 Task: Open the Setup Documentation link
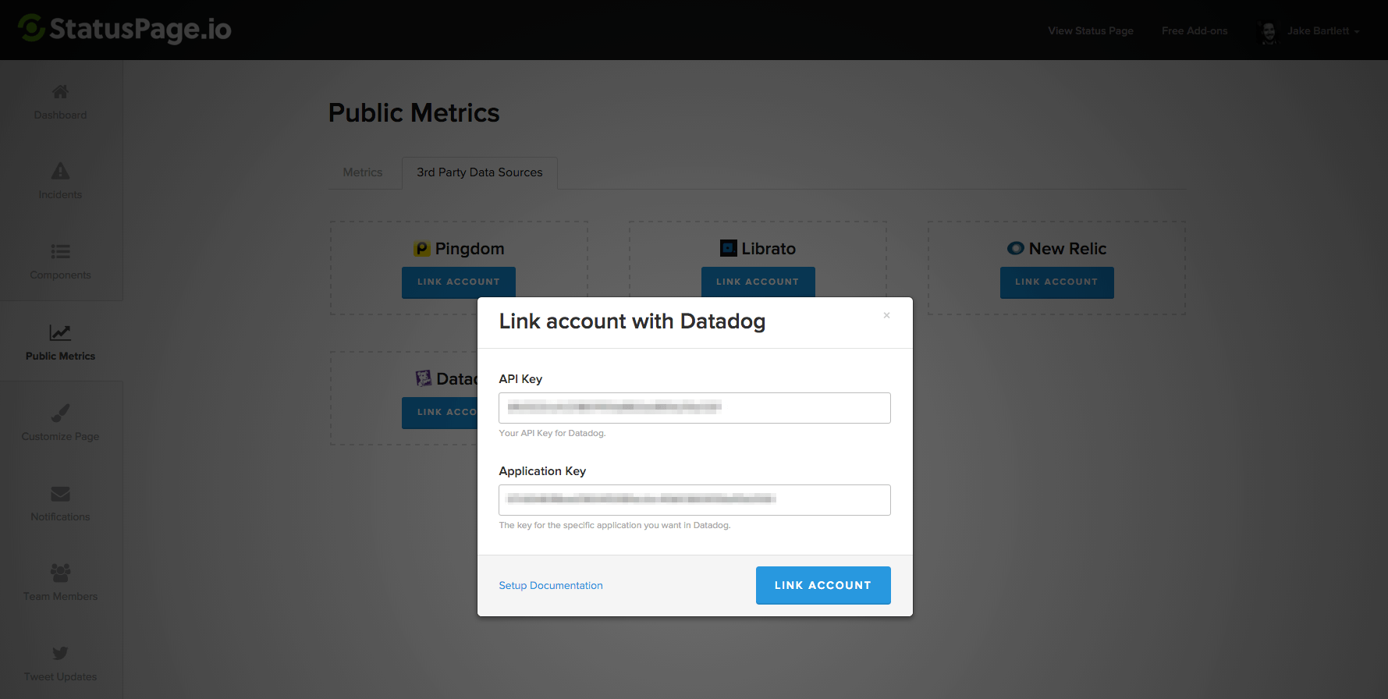[551, 586]
